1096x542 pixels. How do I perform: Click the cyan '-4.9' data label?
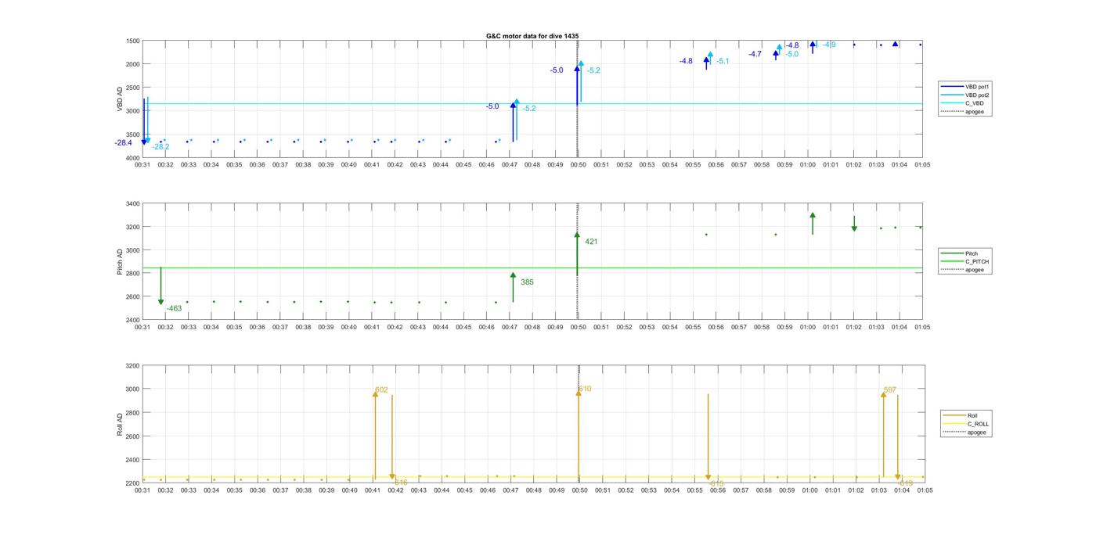point(829,45)
